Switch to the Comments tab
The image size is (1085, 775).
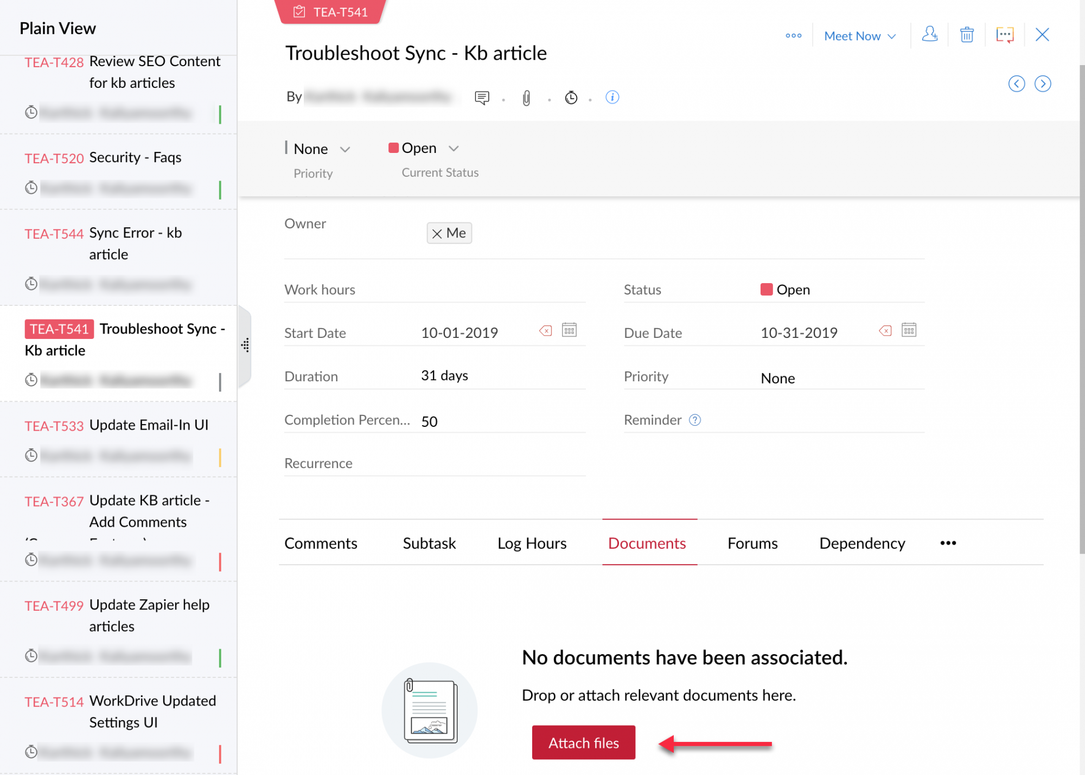321,543
